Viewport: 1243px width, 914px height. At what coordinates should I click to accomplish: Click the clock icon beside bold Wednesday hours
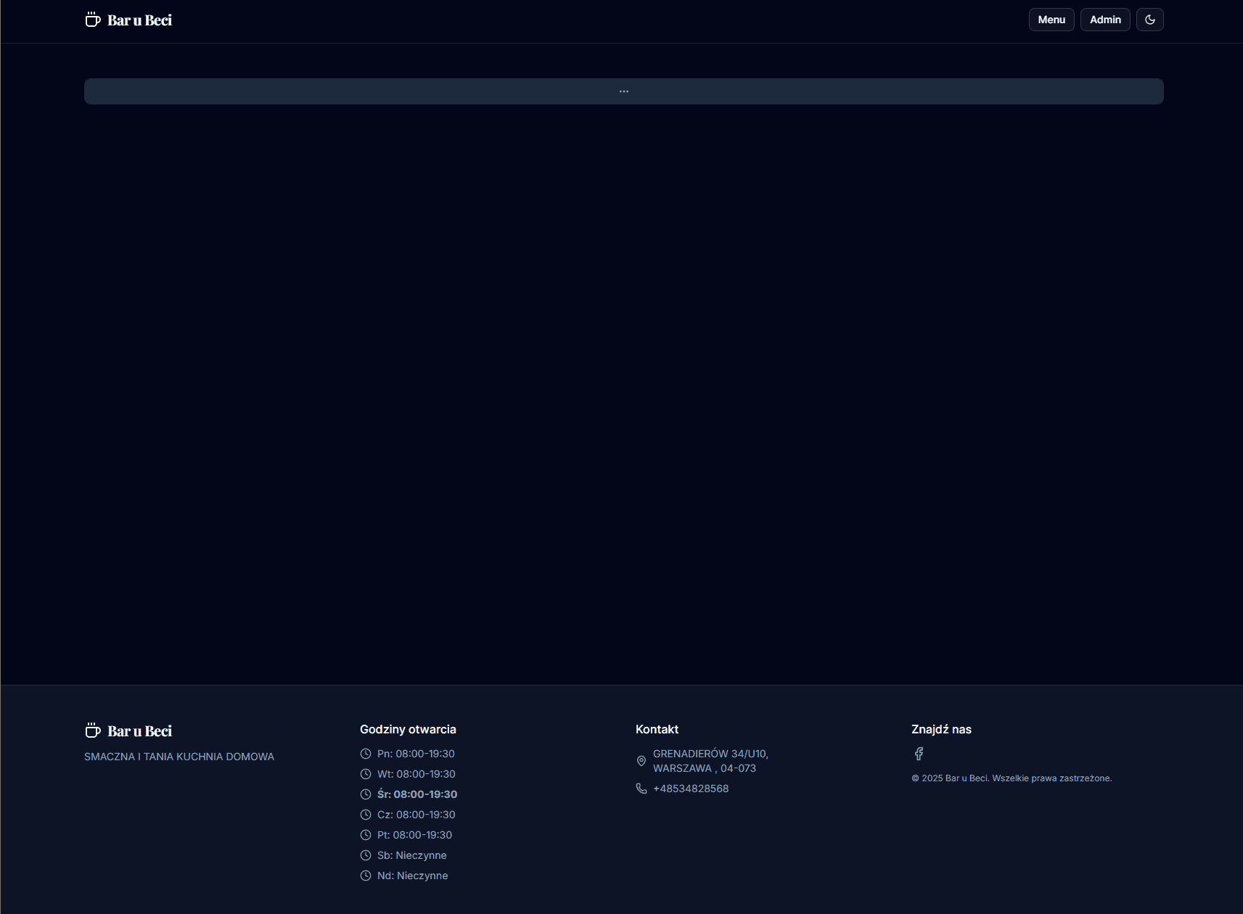click(x=366, y=794)
